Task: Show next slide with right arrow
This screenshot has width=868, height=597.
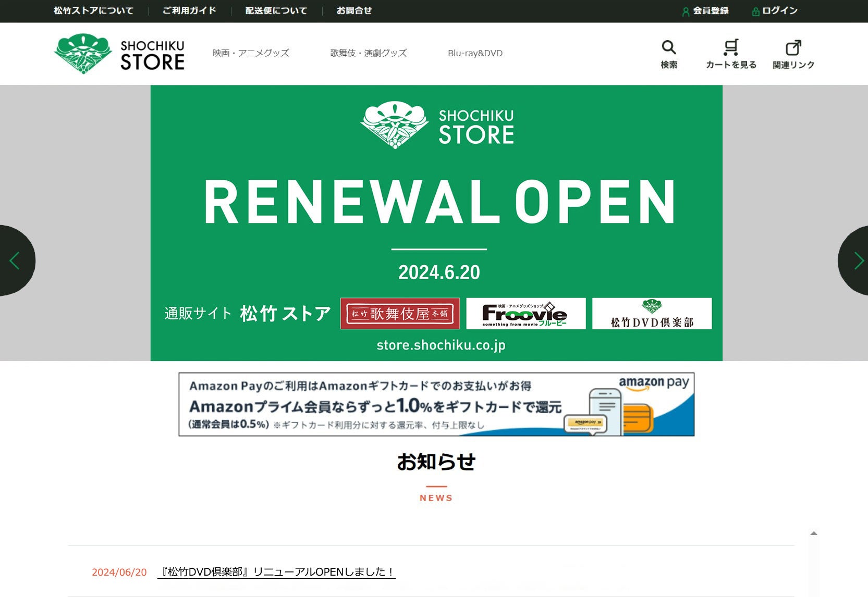Action: coord(855,260)
